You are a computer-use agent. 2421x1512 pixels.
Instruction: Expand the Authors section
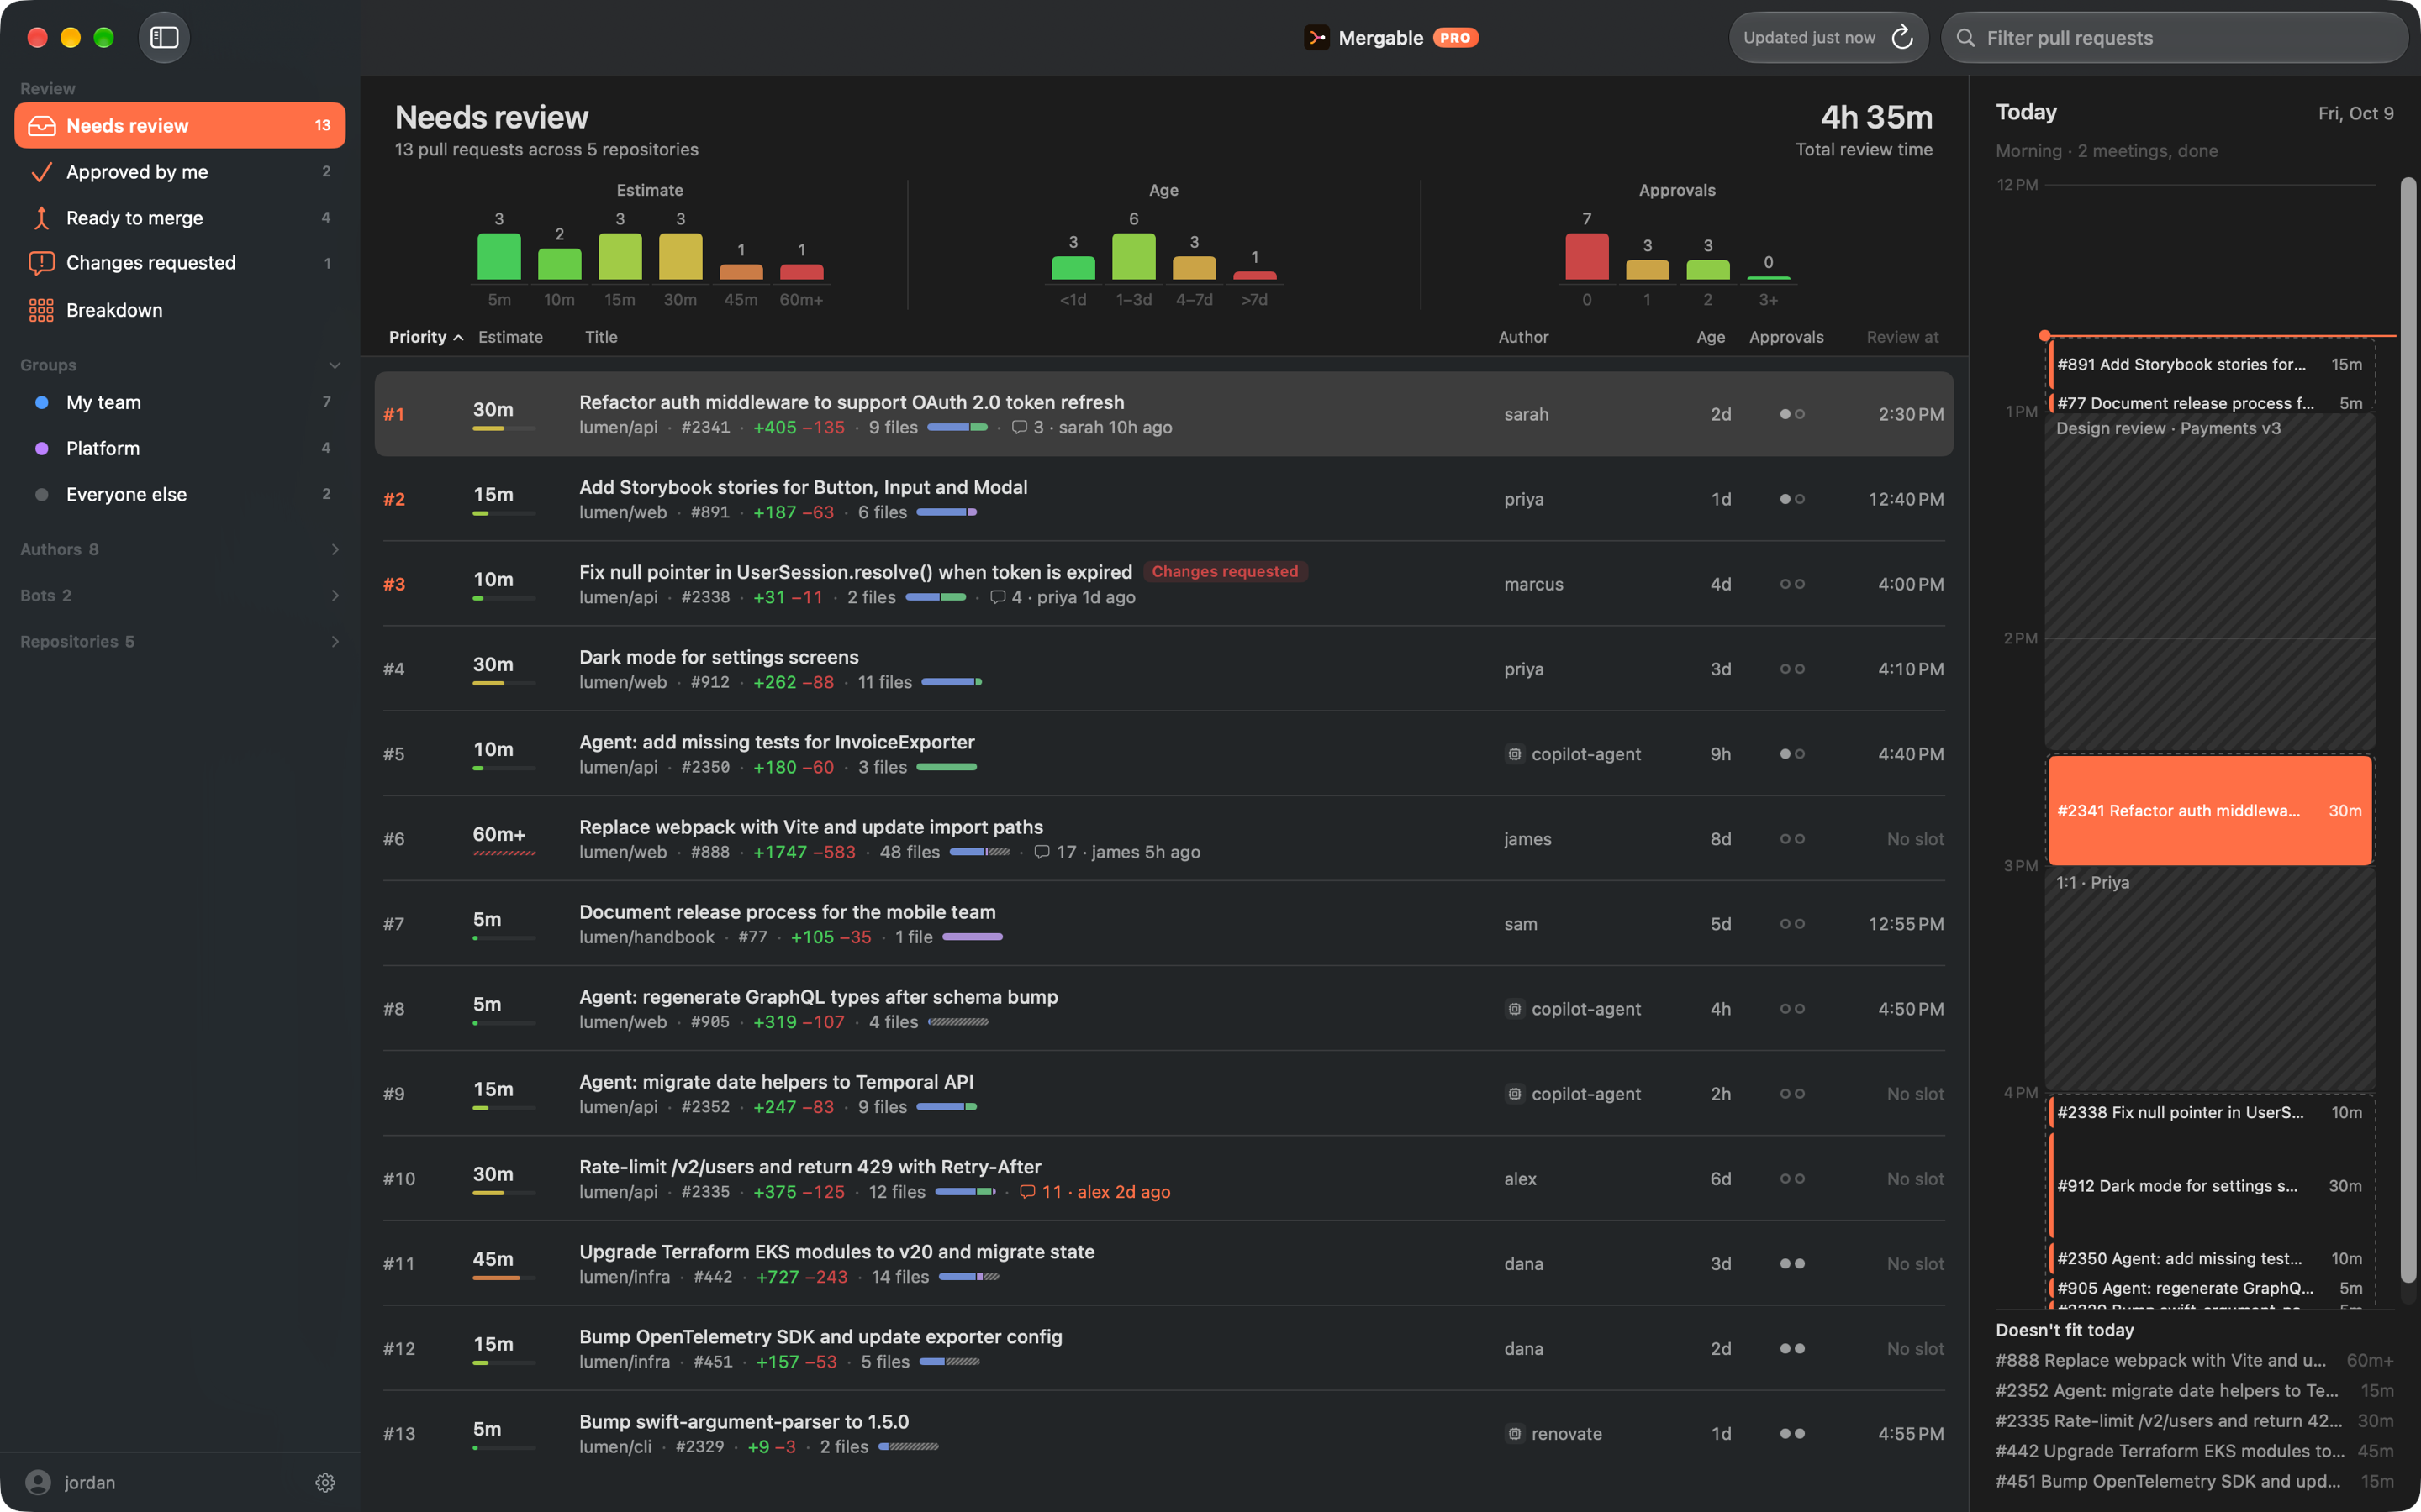pyautogui.click(x=334, y=549)
